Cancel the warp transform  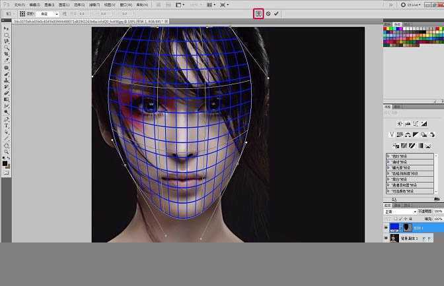[268, 14]
